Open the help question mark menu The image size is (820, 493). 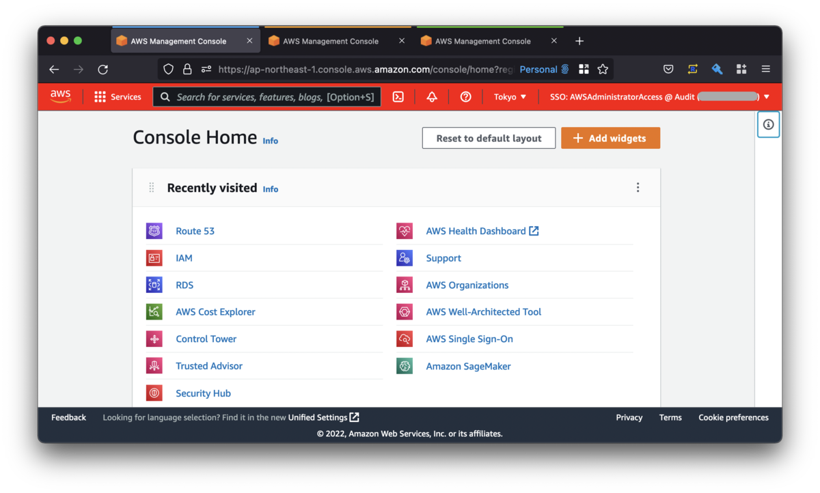click(x=466, y=97)
